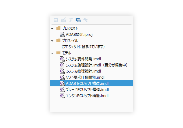Click the エンジンECUソフト構造.imdl file icon
The image size is (183, 128).
62,96
